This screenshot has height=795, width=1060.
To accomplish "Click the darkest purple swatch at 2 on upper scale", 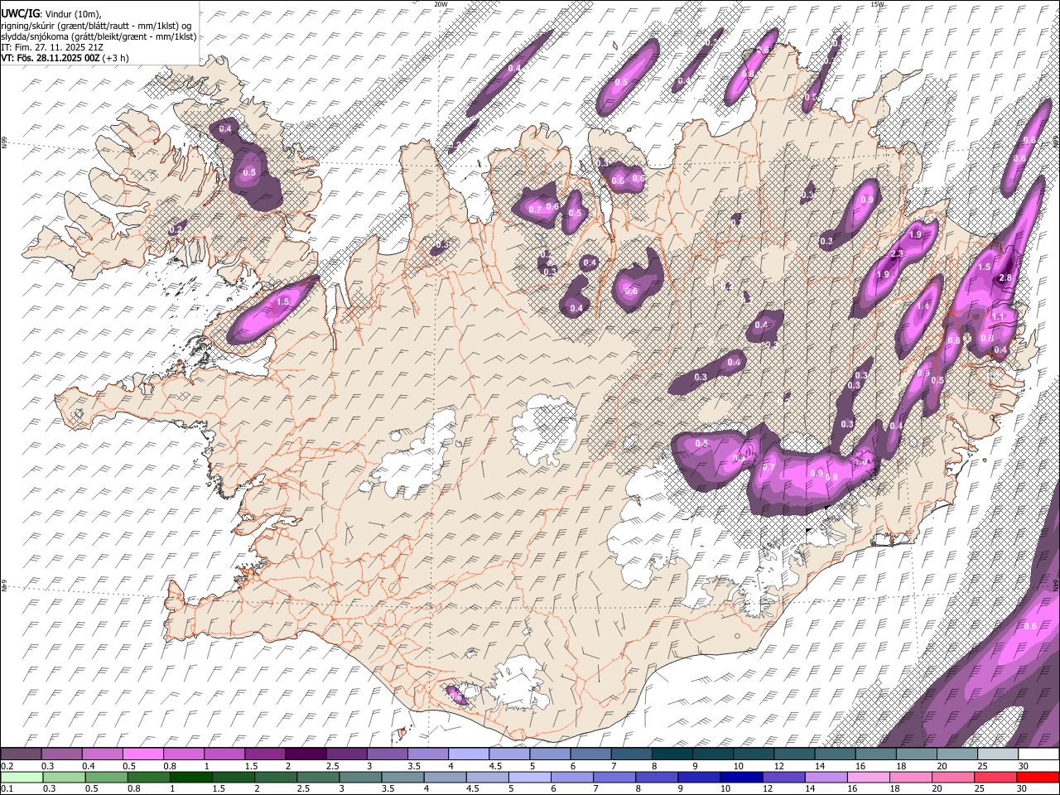I will coord(305,754).
